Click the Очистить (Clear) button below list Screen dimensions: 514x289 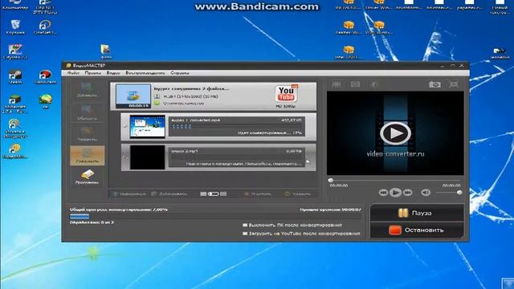(258, 194)
